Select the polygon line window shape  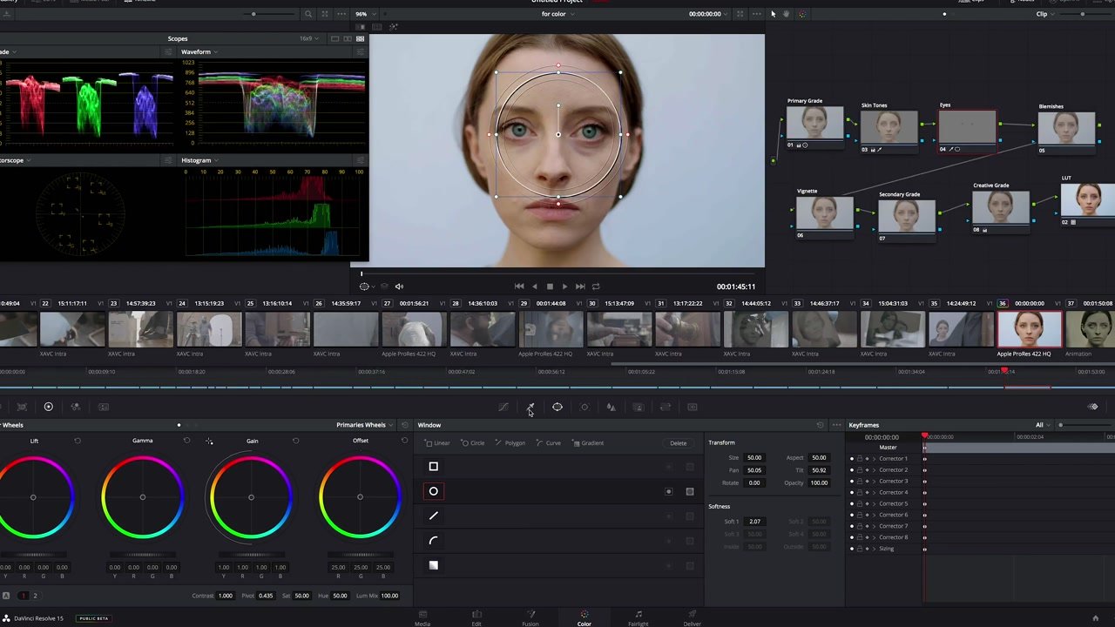coord(433,516)
